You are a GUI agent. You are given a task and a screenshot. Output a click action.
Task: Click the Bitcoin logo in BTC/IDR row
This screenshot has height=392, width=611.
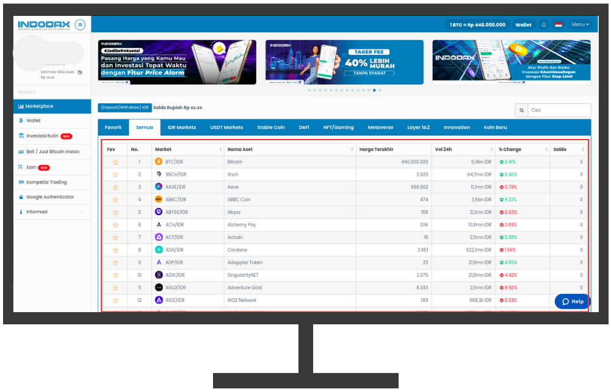click(x=159, y=162)
